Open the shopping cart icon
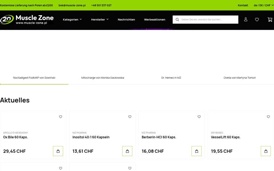274x171 pixels. [270, 19]
